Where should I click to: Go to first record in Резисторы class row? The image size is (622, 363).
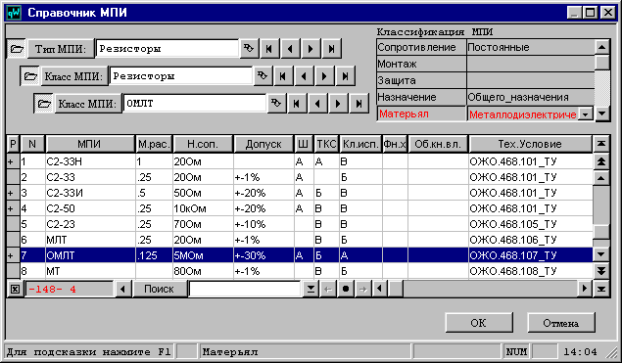[283, 76]
